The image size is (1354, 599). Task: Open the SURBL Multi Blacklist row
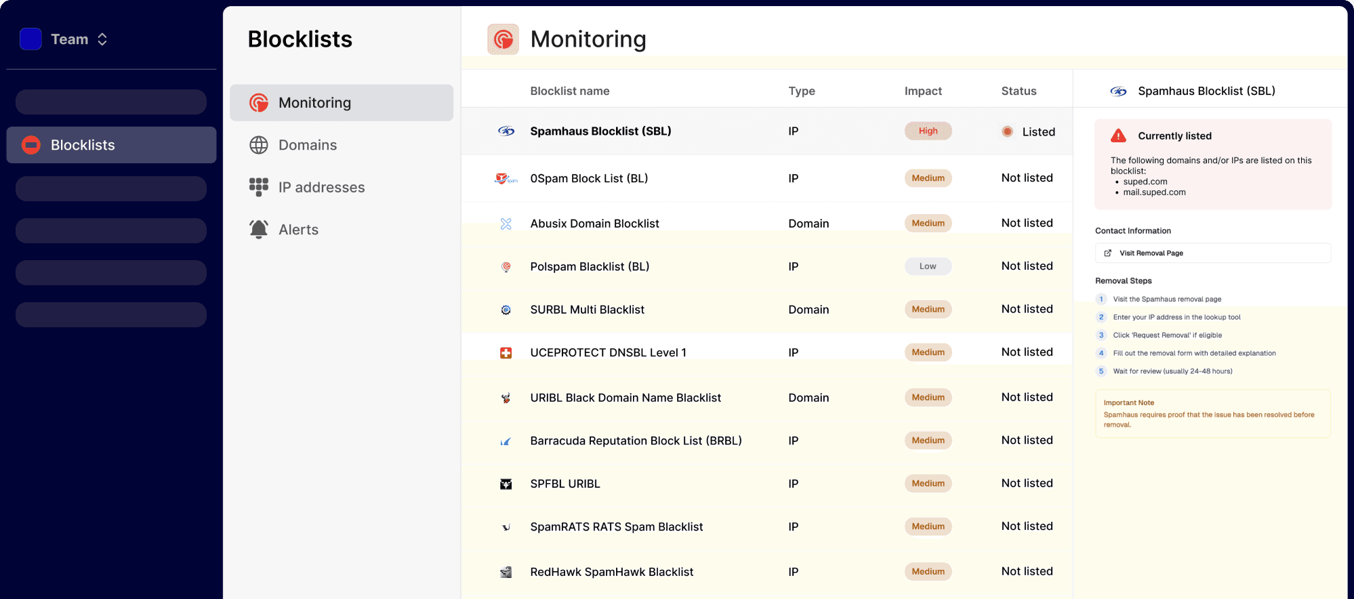(766, 310)
